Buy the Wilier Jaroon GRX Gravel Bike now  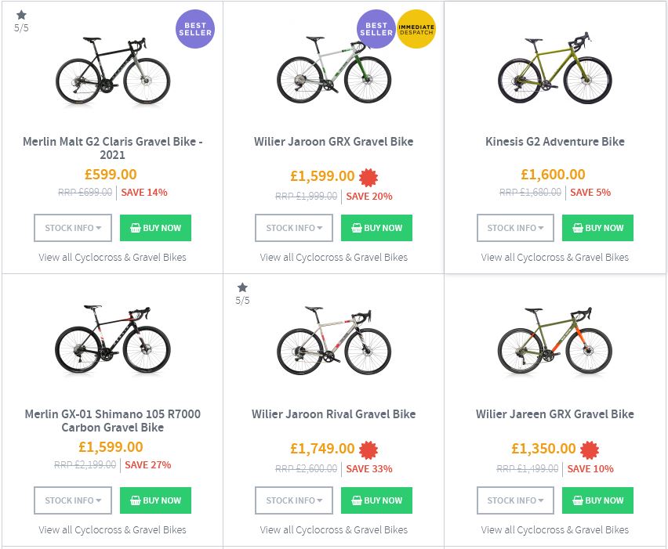click(x=376, y=228)
